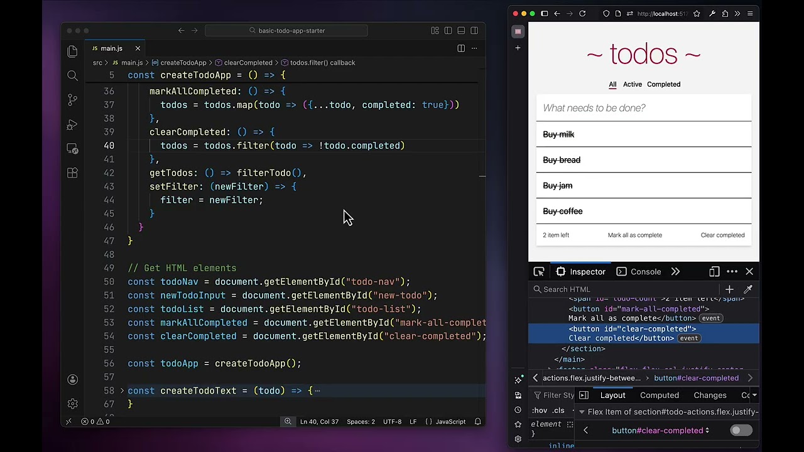The height and width of the screenshot is (452, 804).
Task: Click the zoom magnifier in status bar
Action: (x=288, y=422)
